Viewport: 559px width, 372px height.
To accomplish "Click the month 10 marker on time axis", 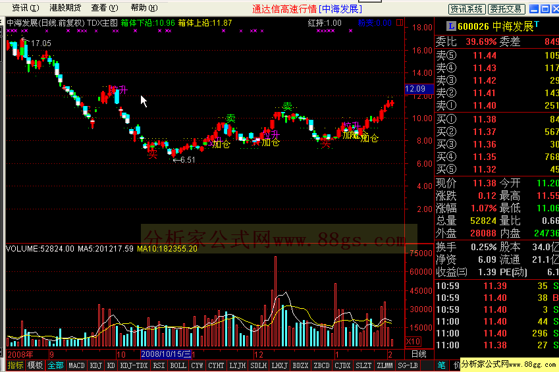I will 121,354.
